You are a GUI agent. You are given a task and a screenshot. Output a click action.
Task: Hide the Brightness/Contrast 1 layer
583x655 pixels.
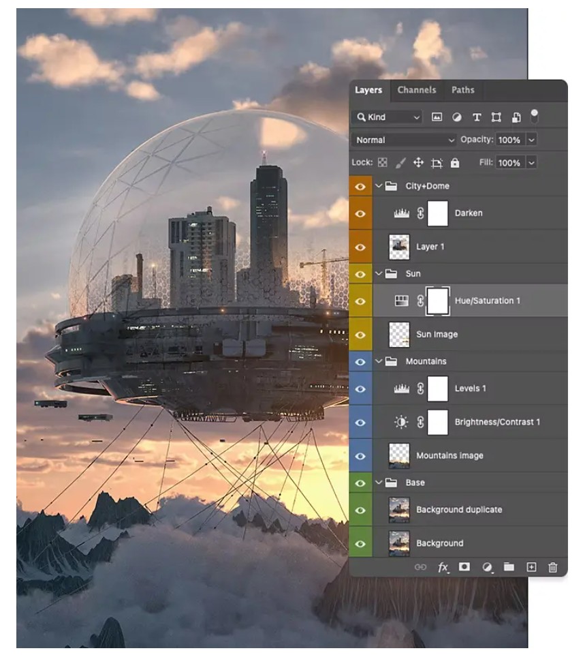(360, 423)
